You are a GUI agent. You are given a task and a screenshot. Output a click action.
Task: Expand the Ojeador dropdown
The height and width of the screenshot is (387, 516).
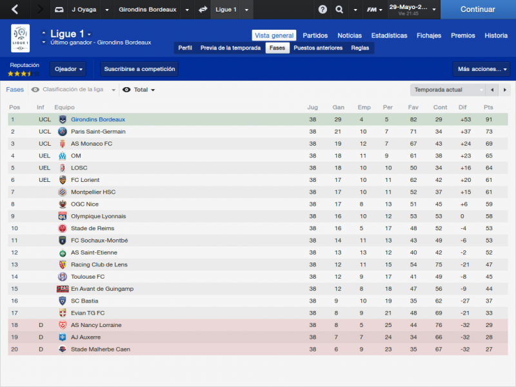coord(68,69)
